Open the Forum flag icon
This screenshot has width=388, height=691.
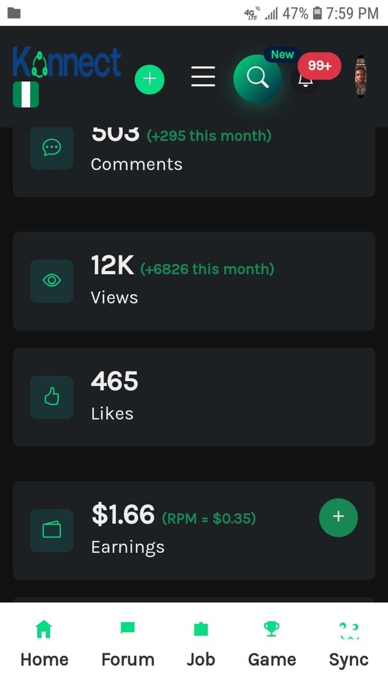pyautogui.click(x=127, y=629)
